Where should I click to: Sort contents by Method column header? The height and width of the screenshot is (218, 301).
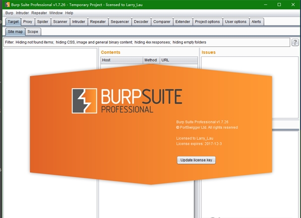[x=151, y=60]
